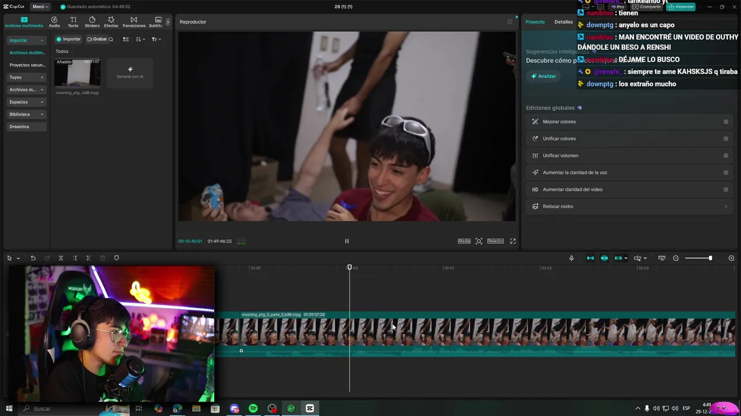Image resolution: width=741 pixels, height=416 pixels.
Task: Expand the Biblioteca sidebar section
Action: pos(27,114)
